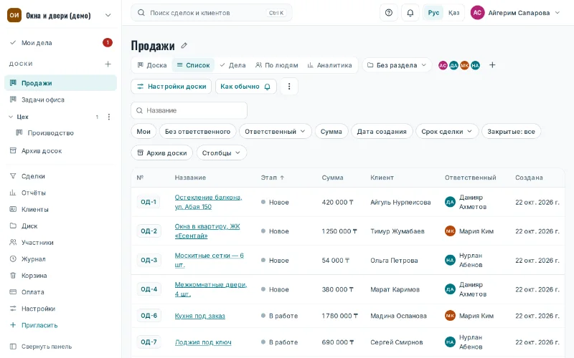Open Корзина in sidebar
Image resolution: width=574 pixels, height=358 pixels.
(60, 276)
